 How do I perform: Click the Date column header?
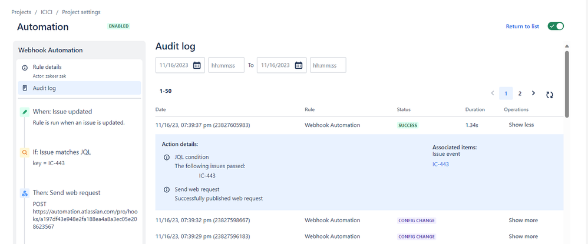coord(160,109)
